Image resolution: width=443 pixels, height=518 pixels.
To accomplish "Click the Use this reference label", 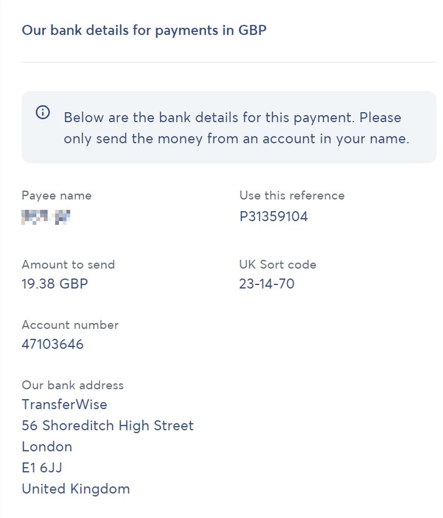I will coord(292,195).
